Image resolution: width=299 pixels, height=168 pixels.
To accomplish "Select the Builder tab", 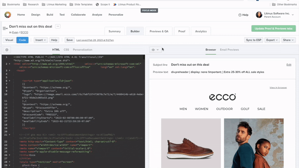I will [135, 31].
